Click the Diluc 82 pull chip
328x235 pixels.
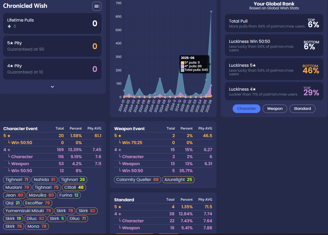coord(36,219)
